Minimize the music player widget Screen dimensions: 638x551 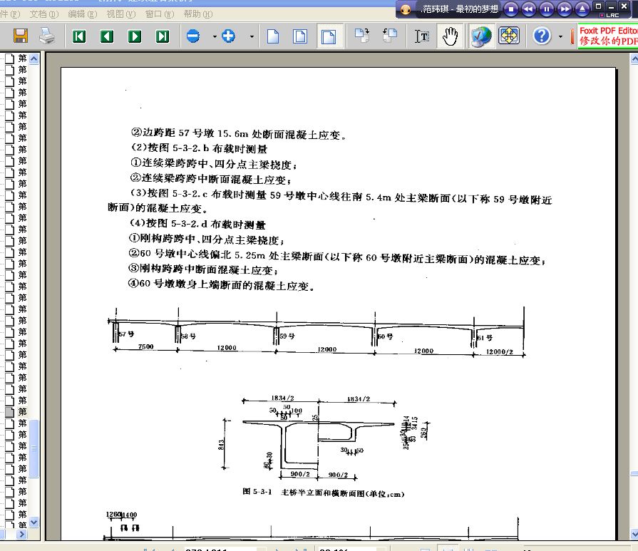pyautogui.click(x=611, y=6)
